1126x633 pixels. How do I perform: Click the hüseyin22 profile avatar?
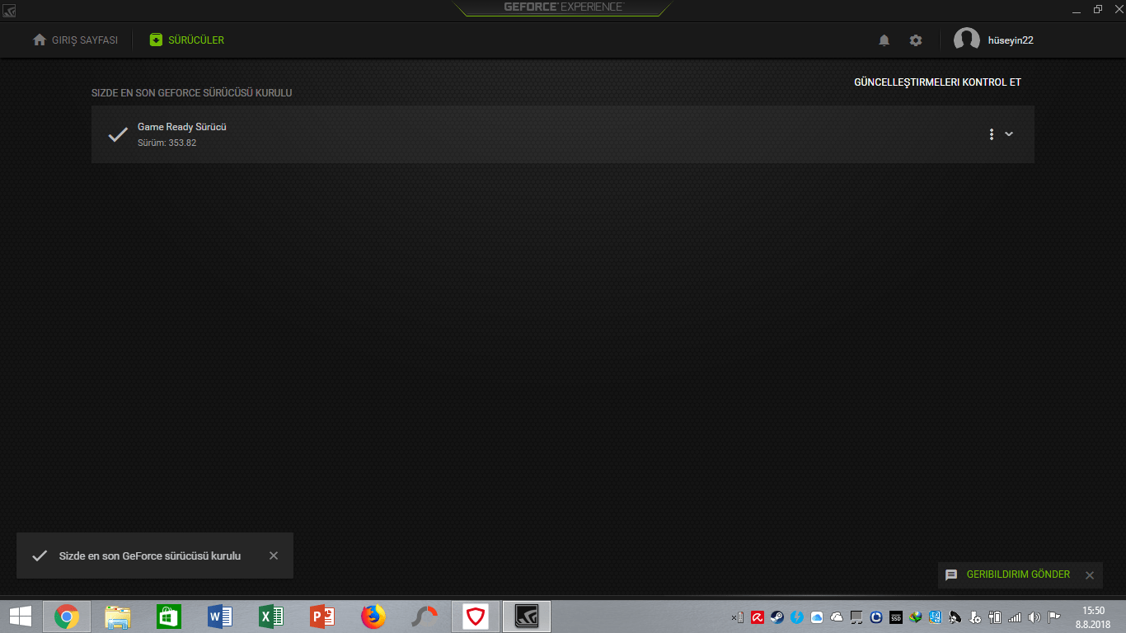pos(967,40)
